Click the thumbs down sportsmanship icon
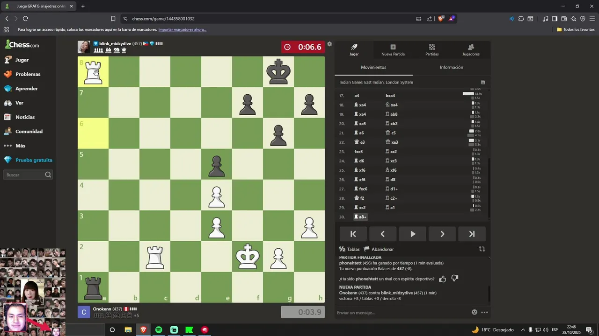Screen dimensions: 599x336 click(x=454, y=279)
